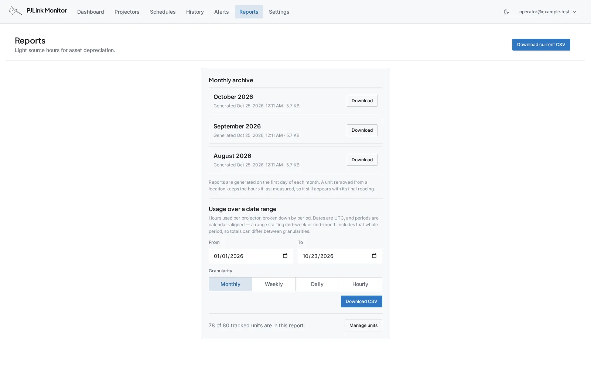Open calendar picker in From date field
The width and height of the screenshot is (591, 369).
click(x=285, y=256)
